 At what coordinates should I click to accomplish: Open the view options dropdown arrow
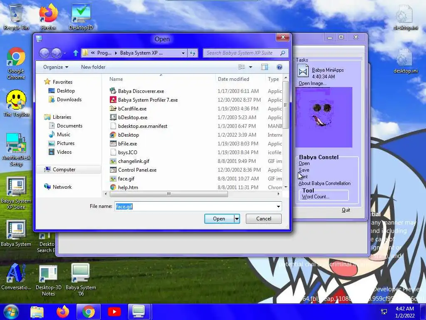(x=250, y=67)
